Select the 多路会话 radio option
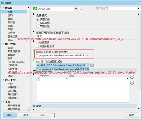Image resolution: width=142 pixels, height=120 pixels. (x=37, y=19)
